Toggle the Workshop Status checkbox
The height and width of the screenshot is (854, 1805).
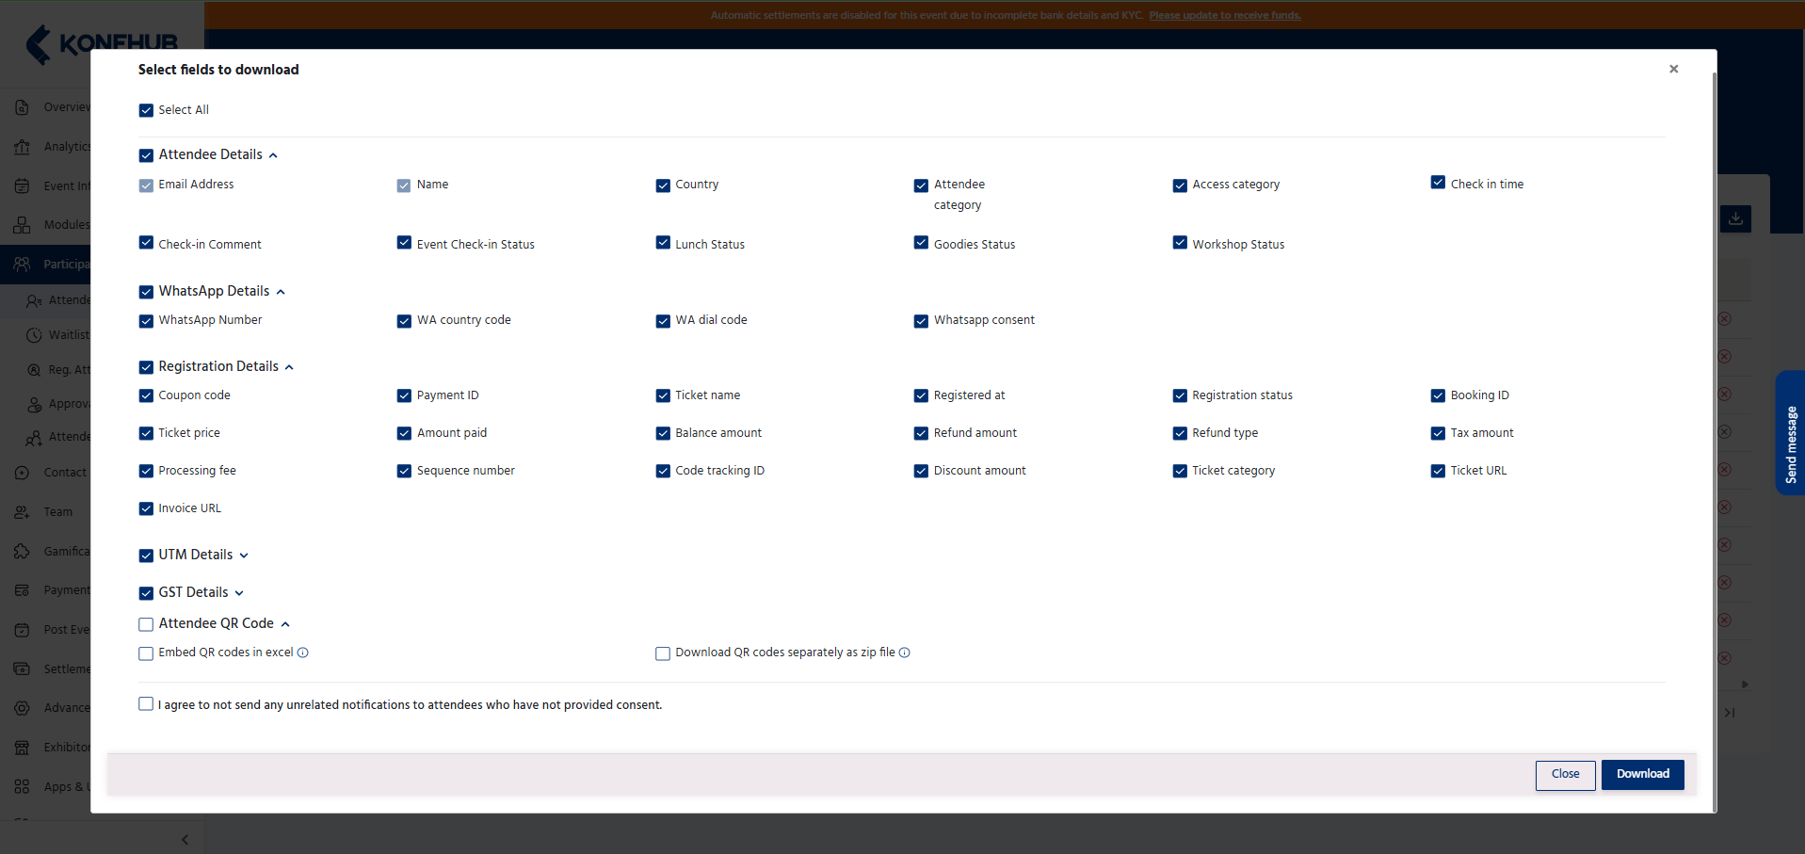1180,243
